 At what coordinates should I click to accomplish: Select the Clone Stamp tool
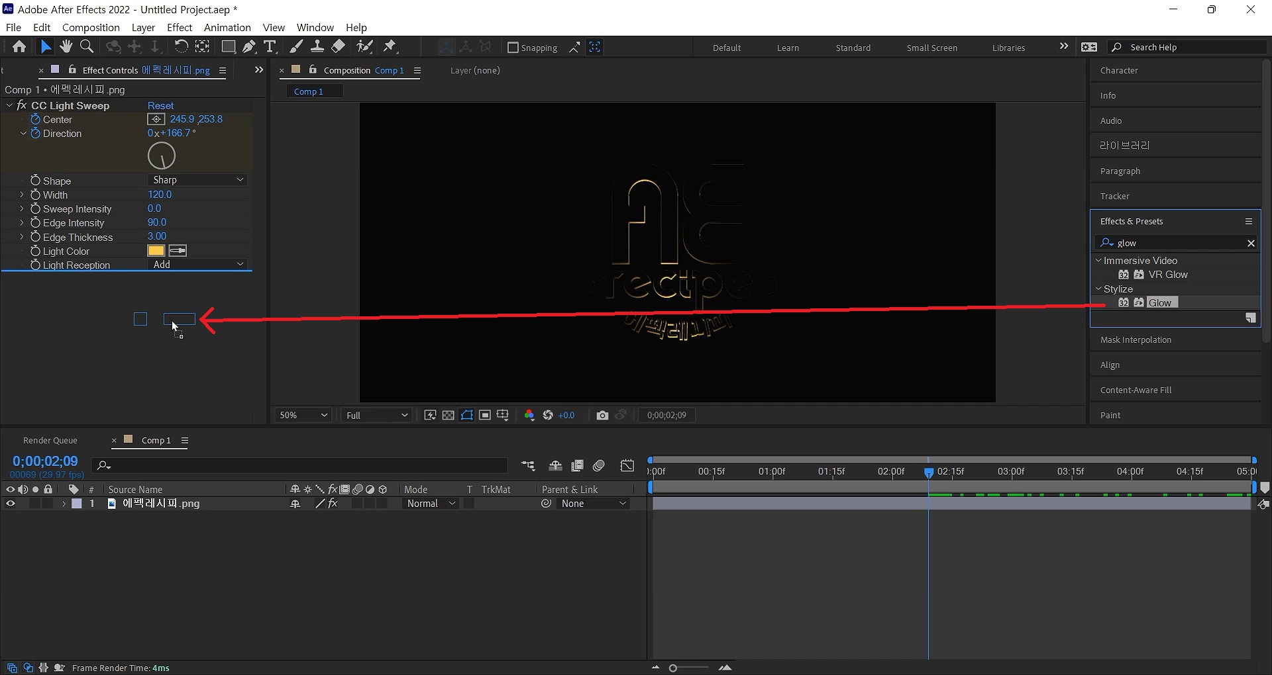[x=317, y=46]
